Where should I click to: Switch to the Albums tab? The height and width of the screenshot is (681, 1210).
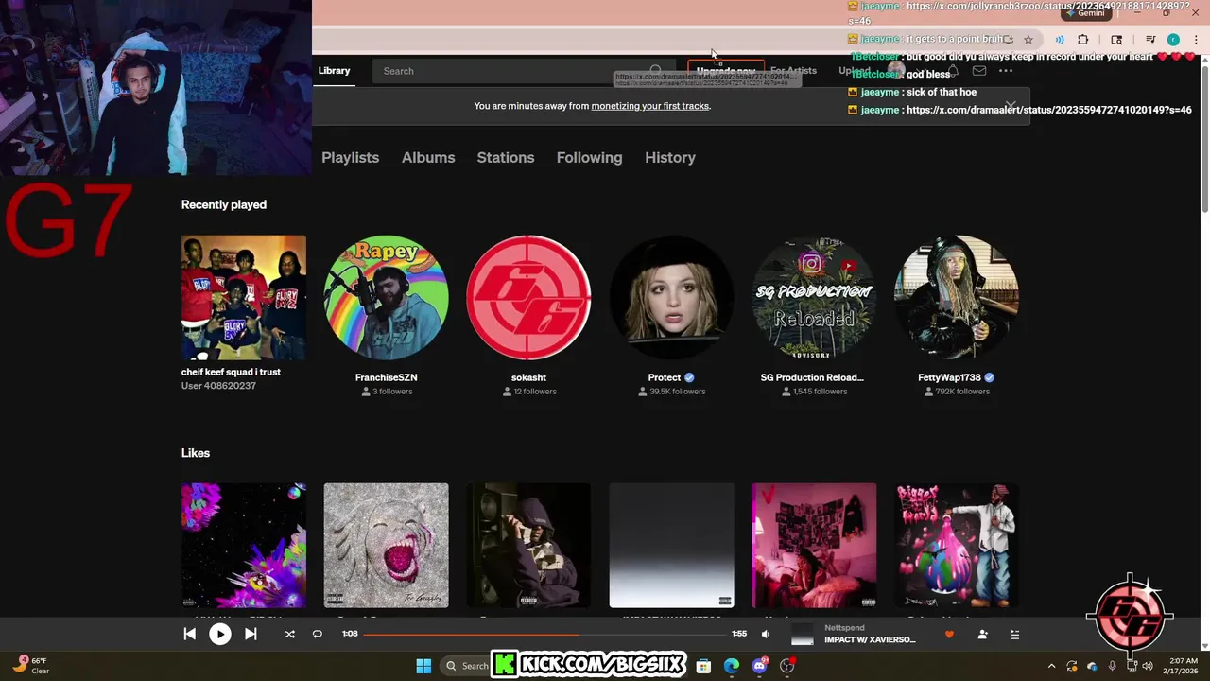pos(428,158)
